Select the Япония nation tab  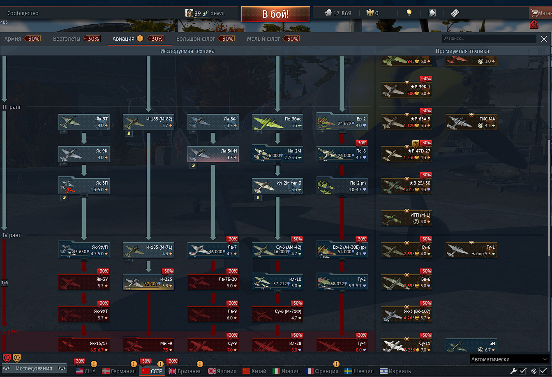[x=222, y=371]
